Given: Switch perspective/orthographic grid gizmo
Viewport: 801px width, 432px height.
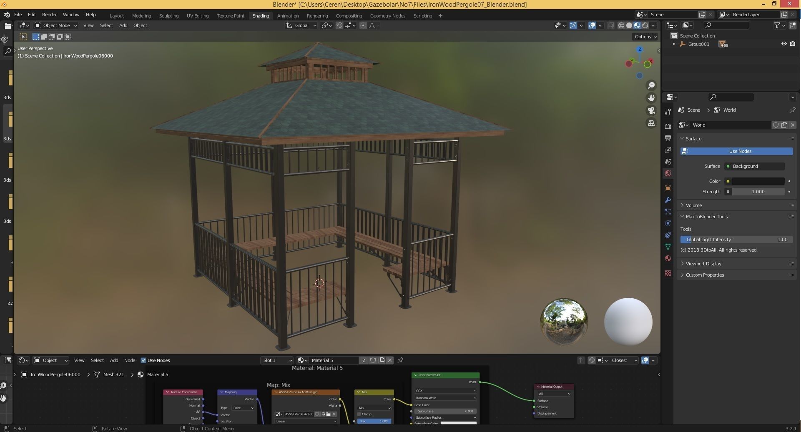Looking at the screenshot, I should point(651,123).
